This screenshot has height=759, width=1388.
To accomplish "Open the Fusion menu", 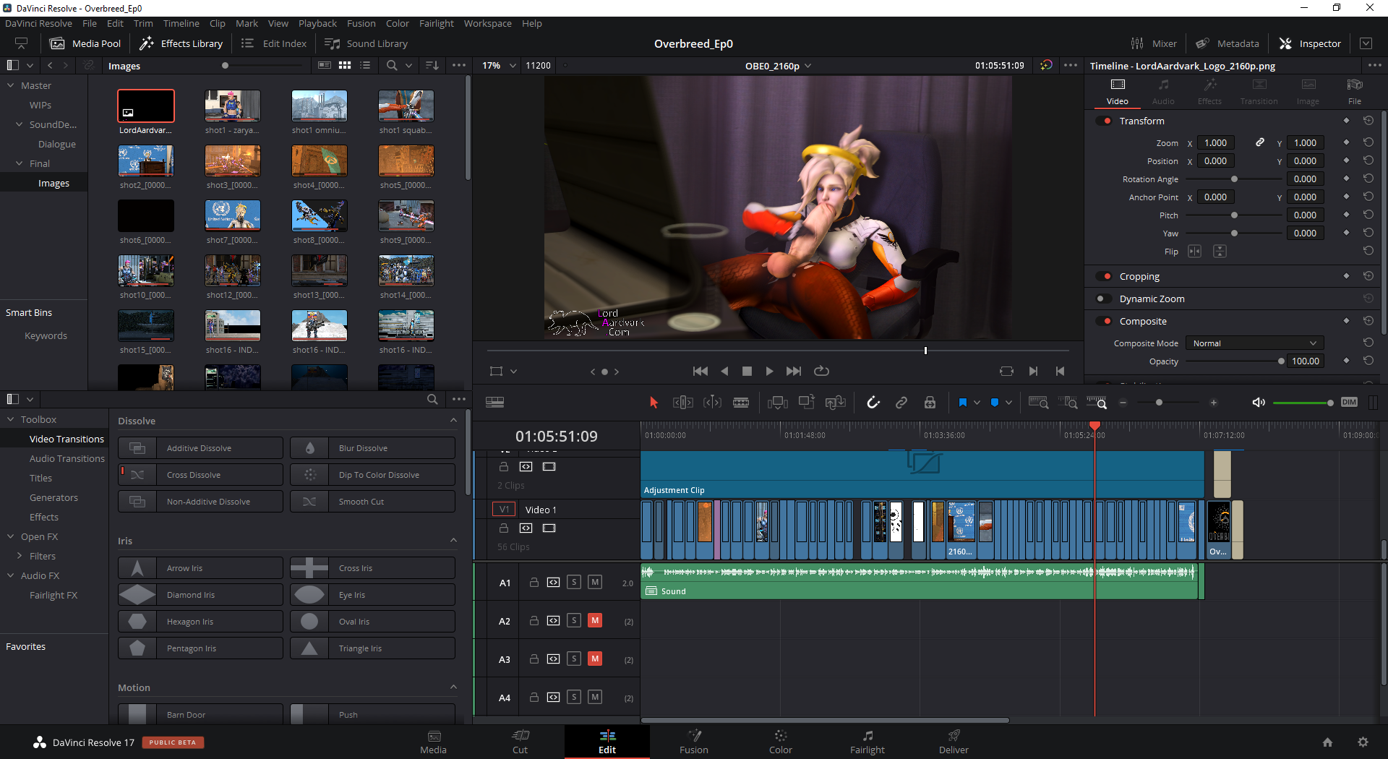I will point(361,23).
